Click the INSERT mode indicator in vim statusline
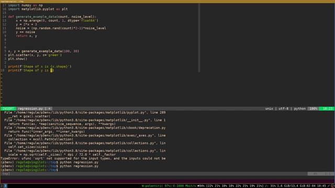Viewport: 335px width, 188px height. tap(8, 109)
